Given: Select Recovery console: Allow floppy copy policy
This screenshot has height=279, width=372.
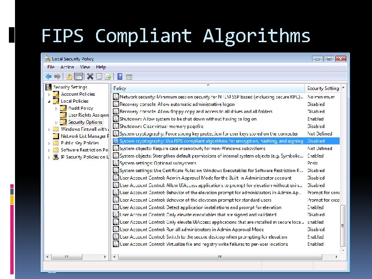Looking at the screenshot, I should (x=226, y=112).
